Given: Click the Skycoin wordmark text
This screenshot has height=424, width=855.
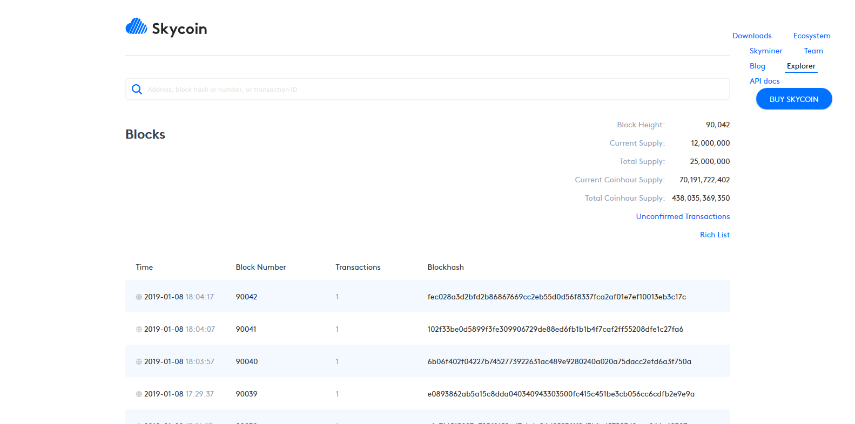Looking at the screenshot, I should (179, 29).
